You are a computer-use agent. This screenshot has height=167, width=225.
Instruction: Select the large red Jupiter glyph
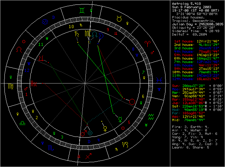tap(41, 59)
